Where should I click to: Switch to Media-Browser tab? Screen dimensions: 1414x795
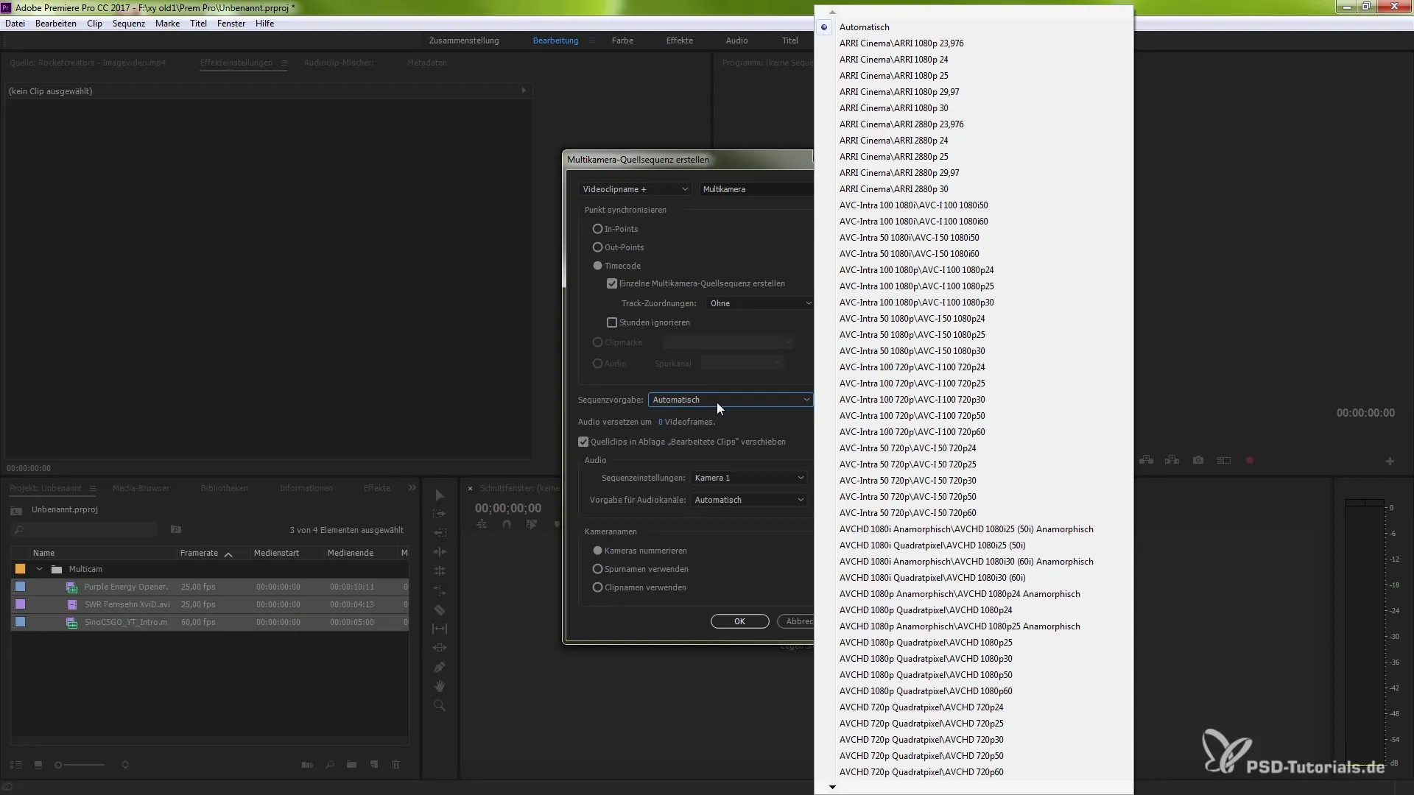(141, 488)
